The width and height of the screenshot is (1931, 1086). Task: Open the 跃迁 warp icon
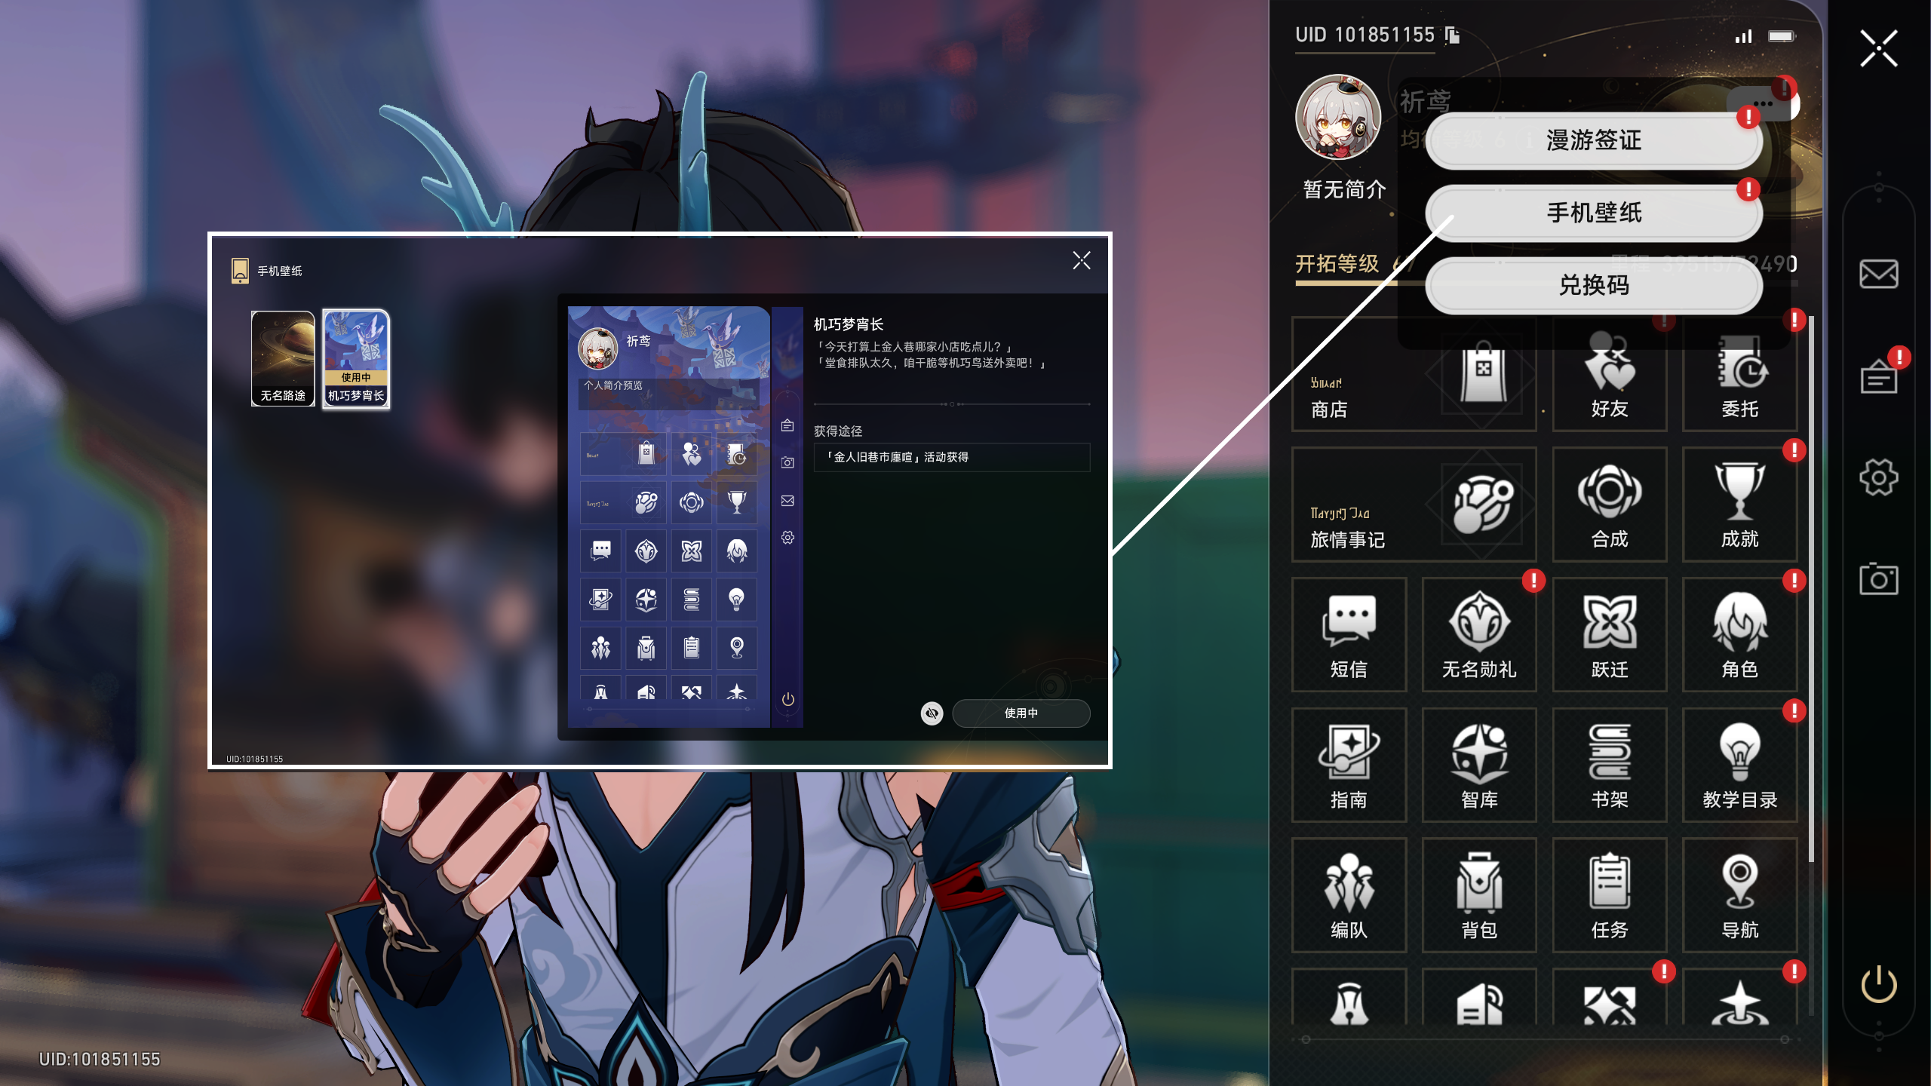pyautogui.click(x=1609, y=635)
